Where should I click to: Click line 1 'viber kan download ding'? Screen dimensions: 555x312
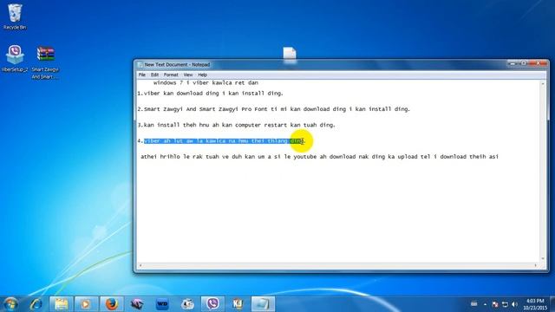[210, 94]
